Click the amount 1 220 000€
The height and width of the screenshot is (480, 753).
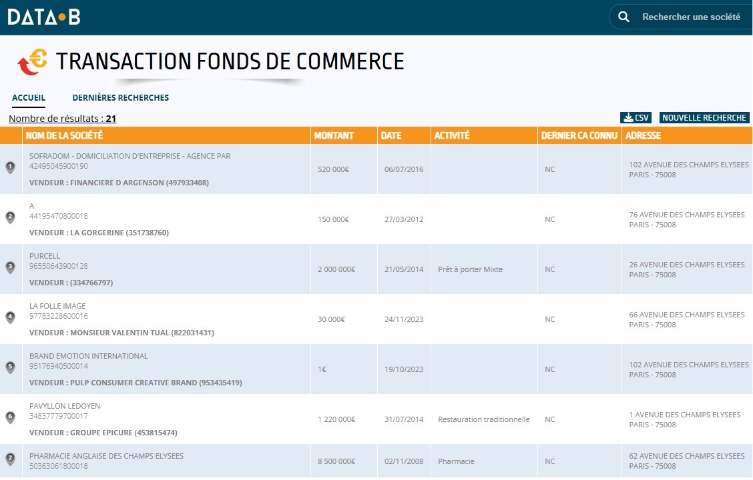336,419
